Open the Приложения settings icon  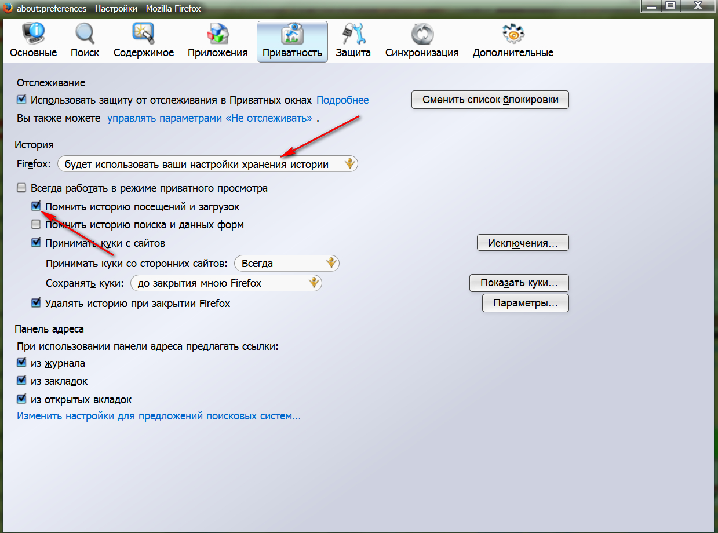point(218,34)
